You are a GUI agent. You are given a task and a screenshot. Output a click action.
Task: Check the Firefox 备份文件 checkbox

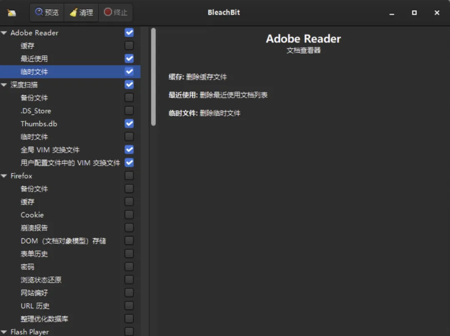(x=129, y=189)
